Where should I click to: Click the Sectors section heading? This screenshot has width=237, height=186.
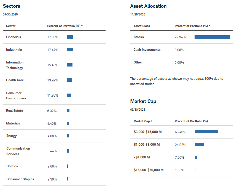pos(12,6)
